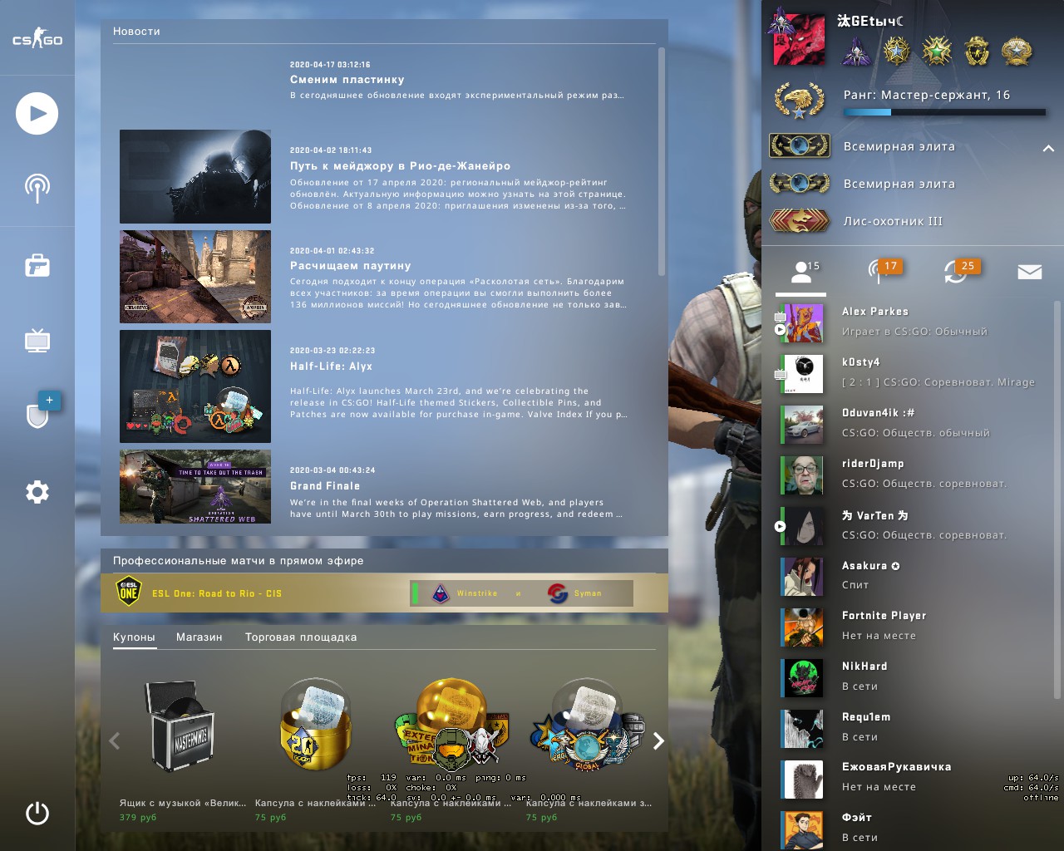Screen dimensions: 1064x851
Task: Click the eagle rank emblem for Мастер-сержант
Action: [799, 101]
